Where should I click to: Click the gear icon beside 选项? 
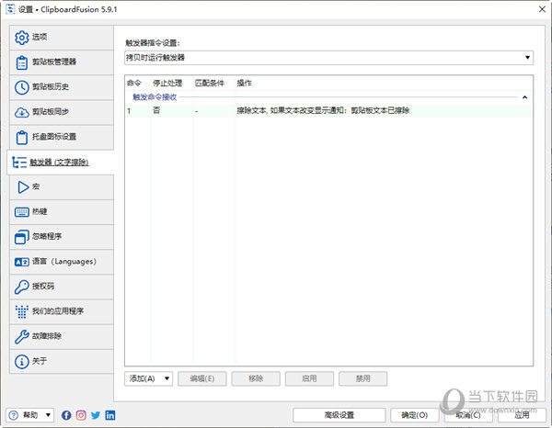(x=21, y=38)
